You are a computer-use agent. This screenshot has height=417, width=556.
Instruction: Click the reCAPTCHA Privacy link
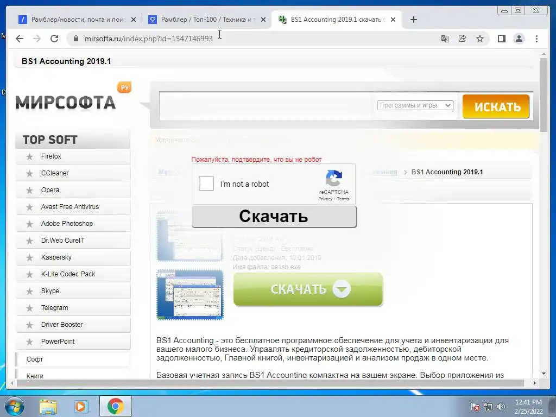click(325, 199)
